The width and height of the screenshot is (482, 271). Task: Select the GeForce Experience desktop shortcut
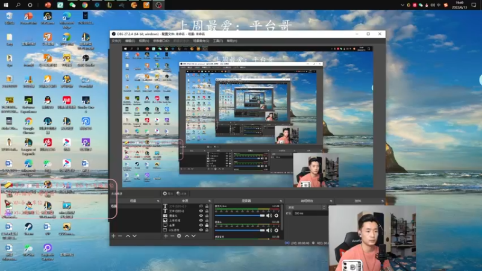28,104
